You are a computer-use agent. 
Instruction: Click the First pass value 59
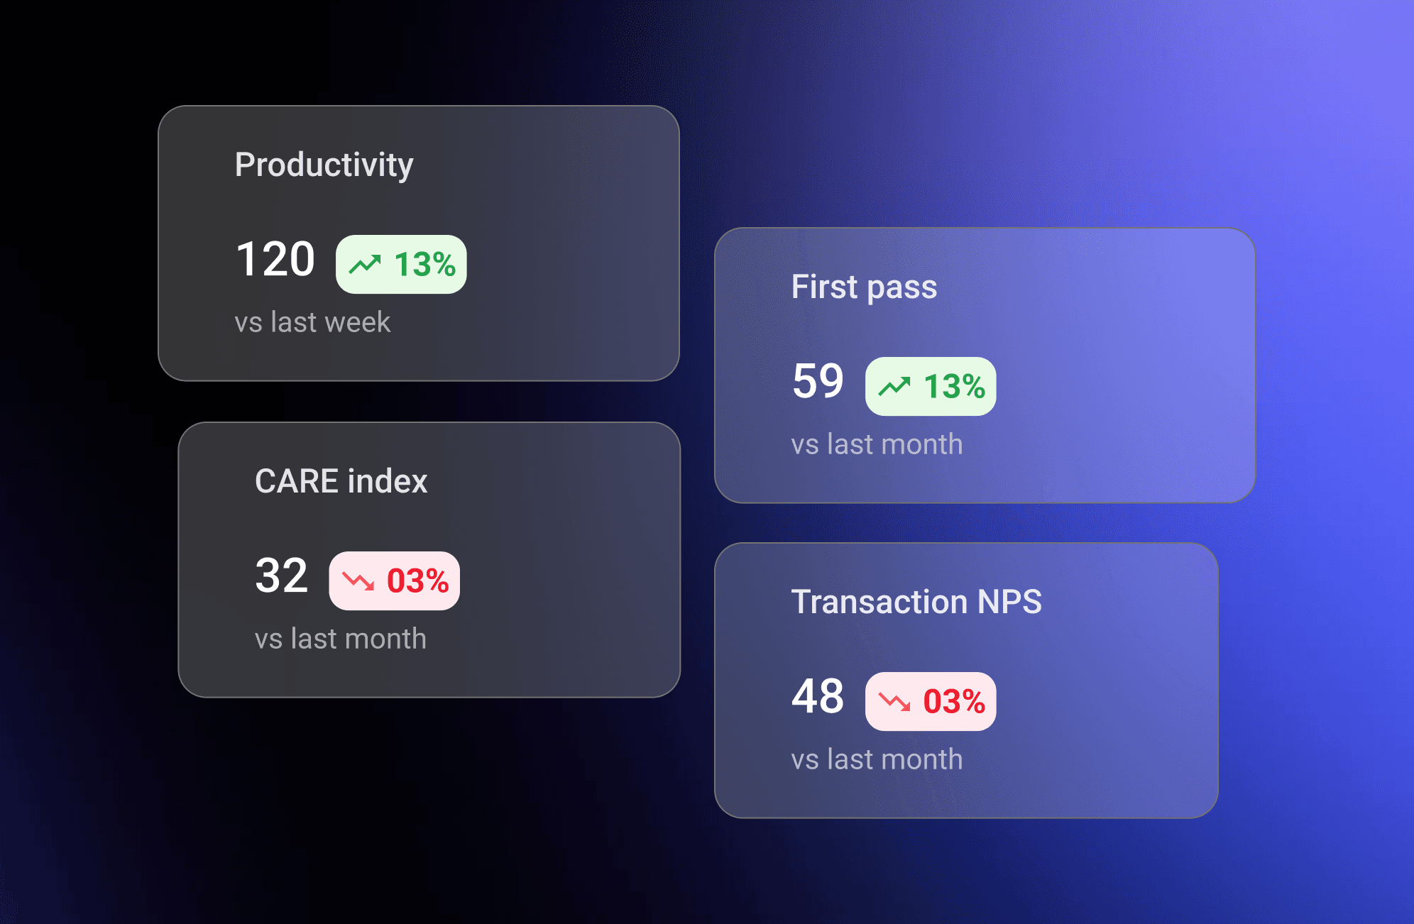click(818, 381)
